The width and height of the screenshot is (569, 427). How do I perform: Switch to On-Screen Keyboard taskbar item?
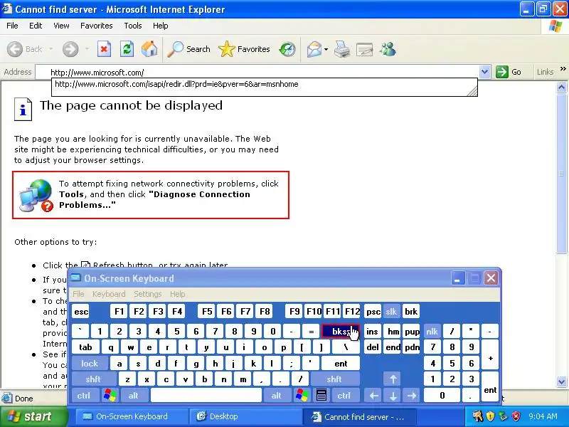click(x=132, y=416)
